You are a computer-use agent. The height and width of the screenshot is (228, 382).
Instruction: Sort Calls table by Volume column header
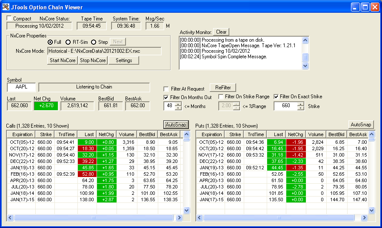click(126, 134)
